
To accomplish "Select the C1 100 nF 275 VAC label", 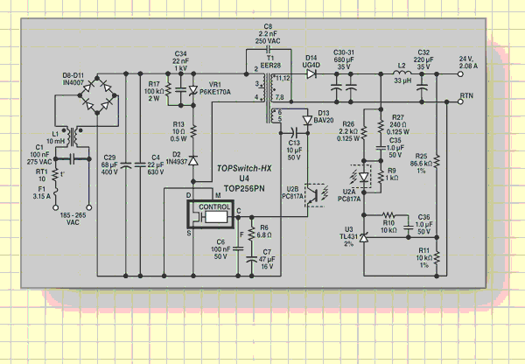I will (x=39, y=154).
